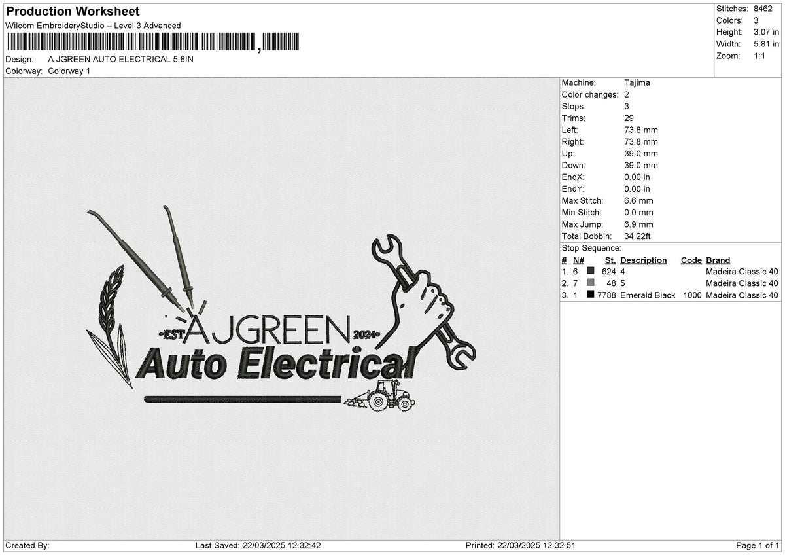The image size is (785, 555).
Task: Click the dark gray swatch for stop 1
Action: click(x=591, y=271)
